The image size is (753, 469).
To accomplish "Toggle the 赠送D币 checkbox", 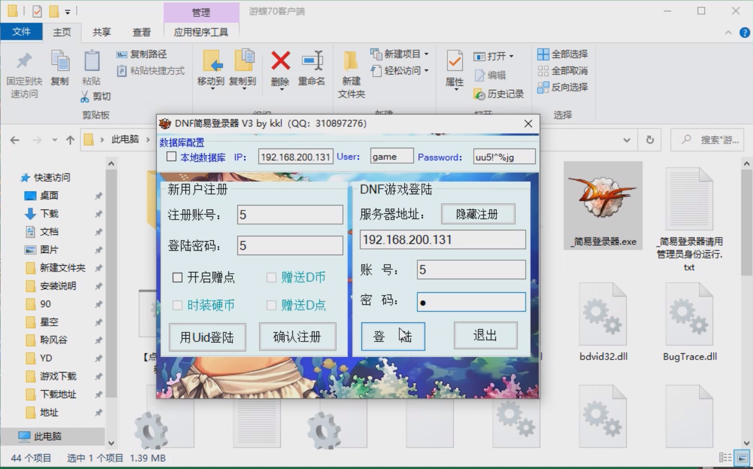I will click(x=271, y=278).
